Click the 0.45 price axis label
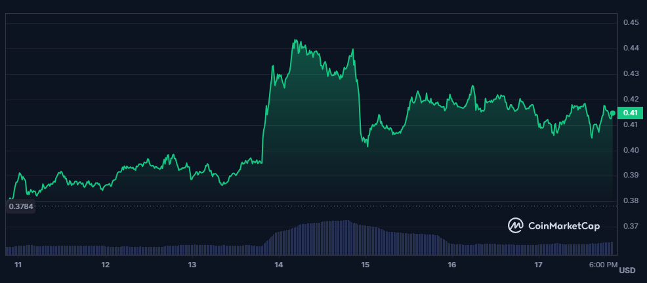Screen dimensions: 647x283 point(631,23)
